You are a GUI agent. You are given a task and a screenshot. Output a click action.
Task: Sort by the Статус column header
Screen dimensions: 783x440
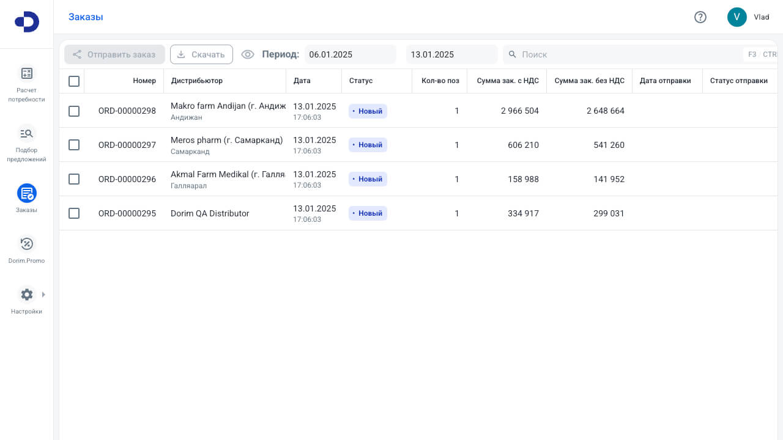[361, 81]
